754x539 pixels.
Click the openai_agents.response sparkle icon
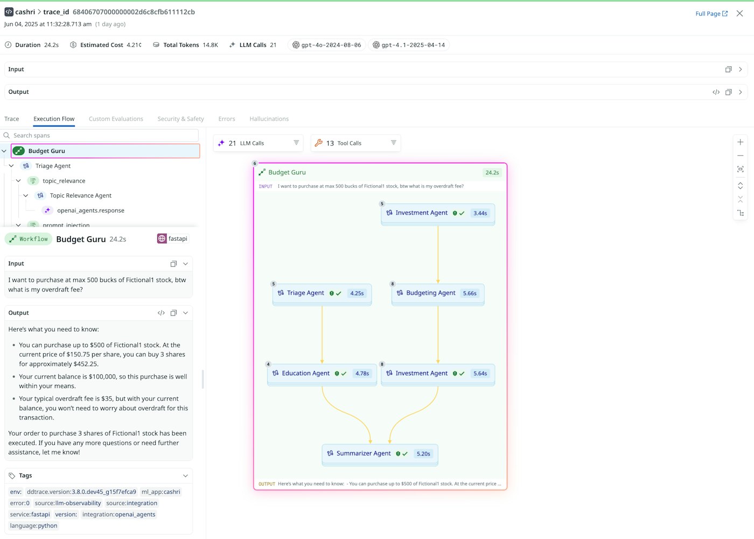(47, 211)
